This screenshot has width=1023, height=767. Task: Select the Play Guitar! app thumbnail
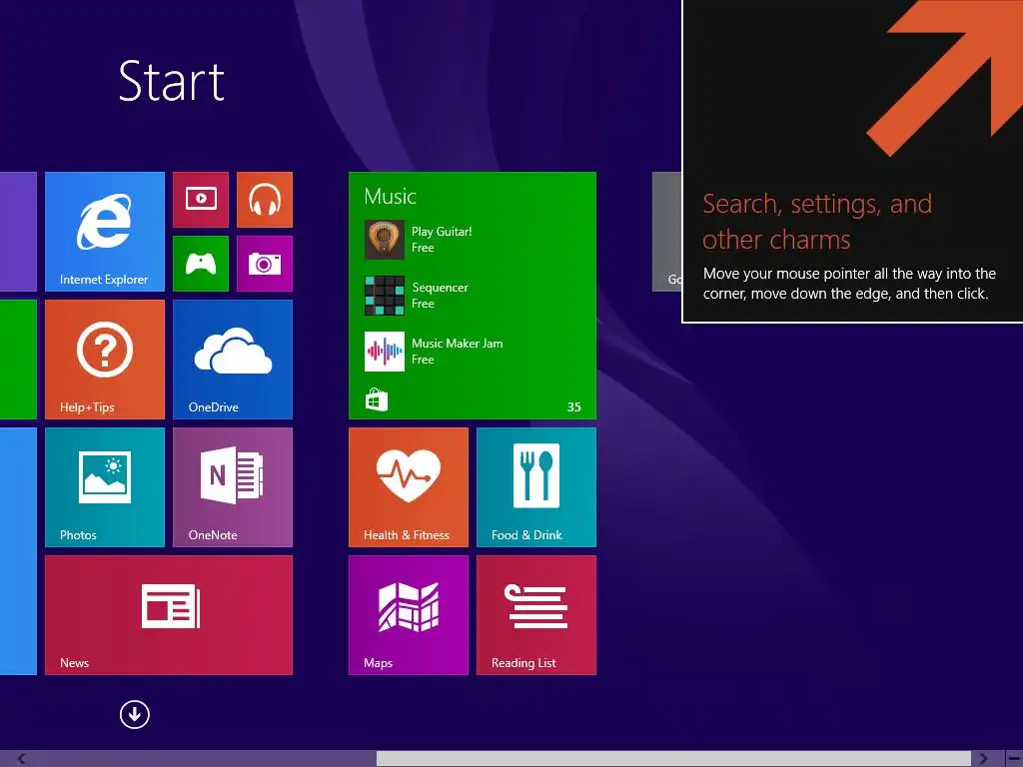pos(385,240)
